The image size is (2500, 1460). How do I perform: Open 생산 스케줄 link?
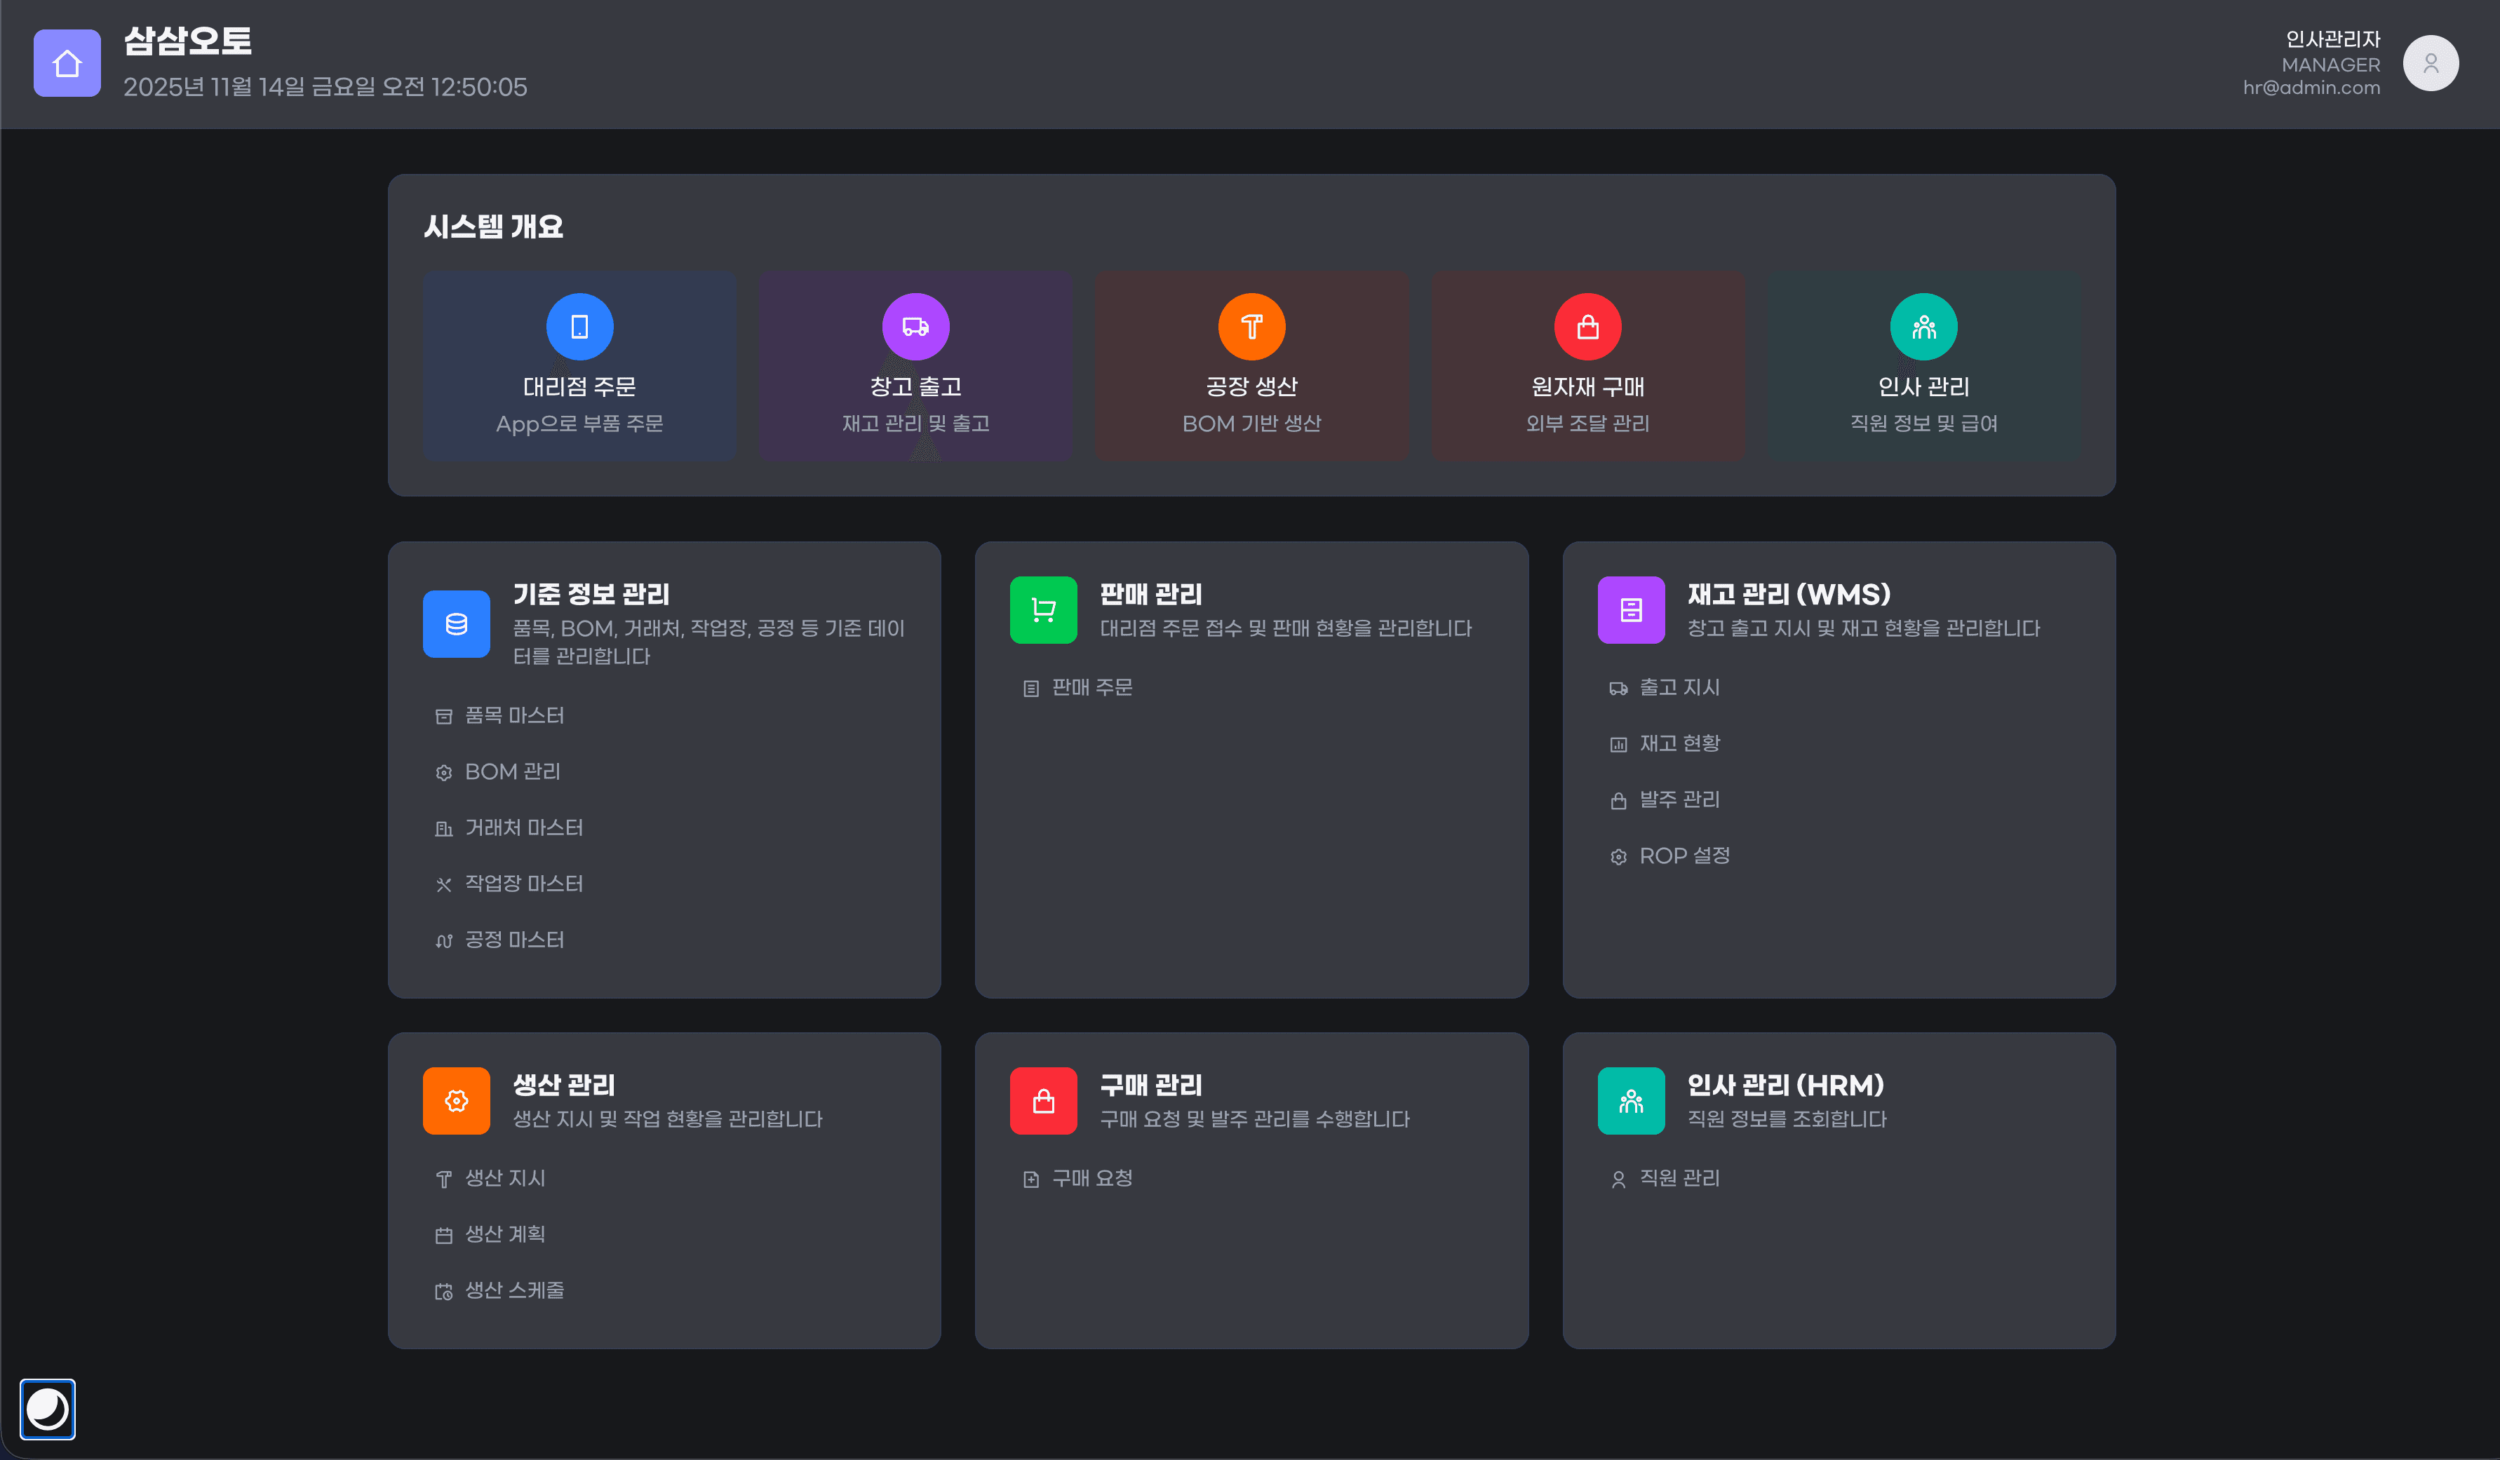click(x=513, y=1290)
